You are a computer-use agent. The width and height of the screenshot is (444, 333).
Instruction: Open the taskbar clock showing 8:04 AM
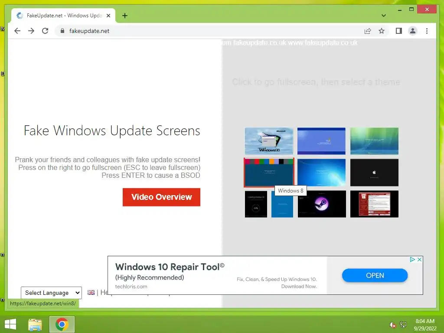tap(425, 325)
